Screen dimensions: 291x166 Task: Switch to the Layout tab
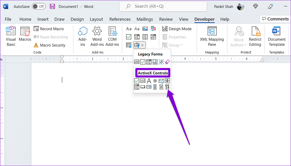[x=96, y=19]
